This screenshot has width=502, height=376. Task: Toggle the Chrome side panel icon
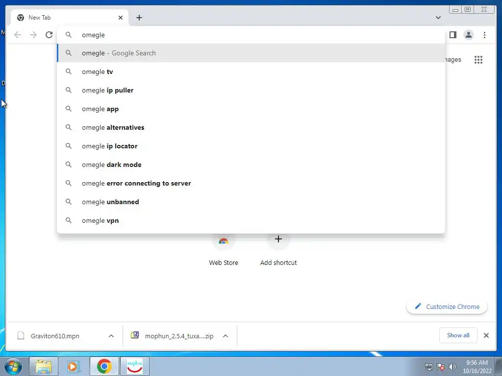coord(452,35)
